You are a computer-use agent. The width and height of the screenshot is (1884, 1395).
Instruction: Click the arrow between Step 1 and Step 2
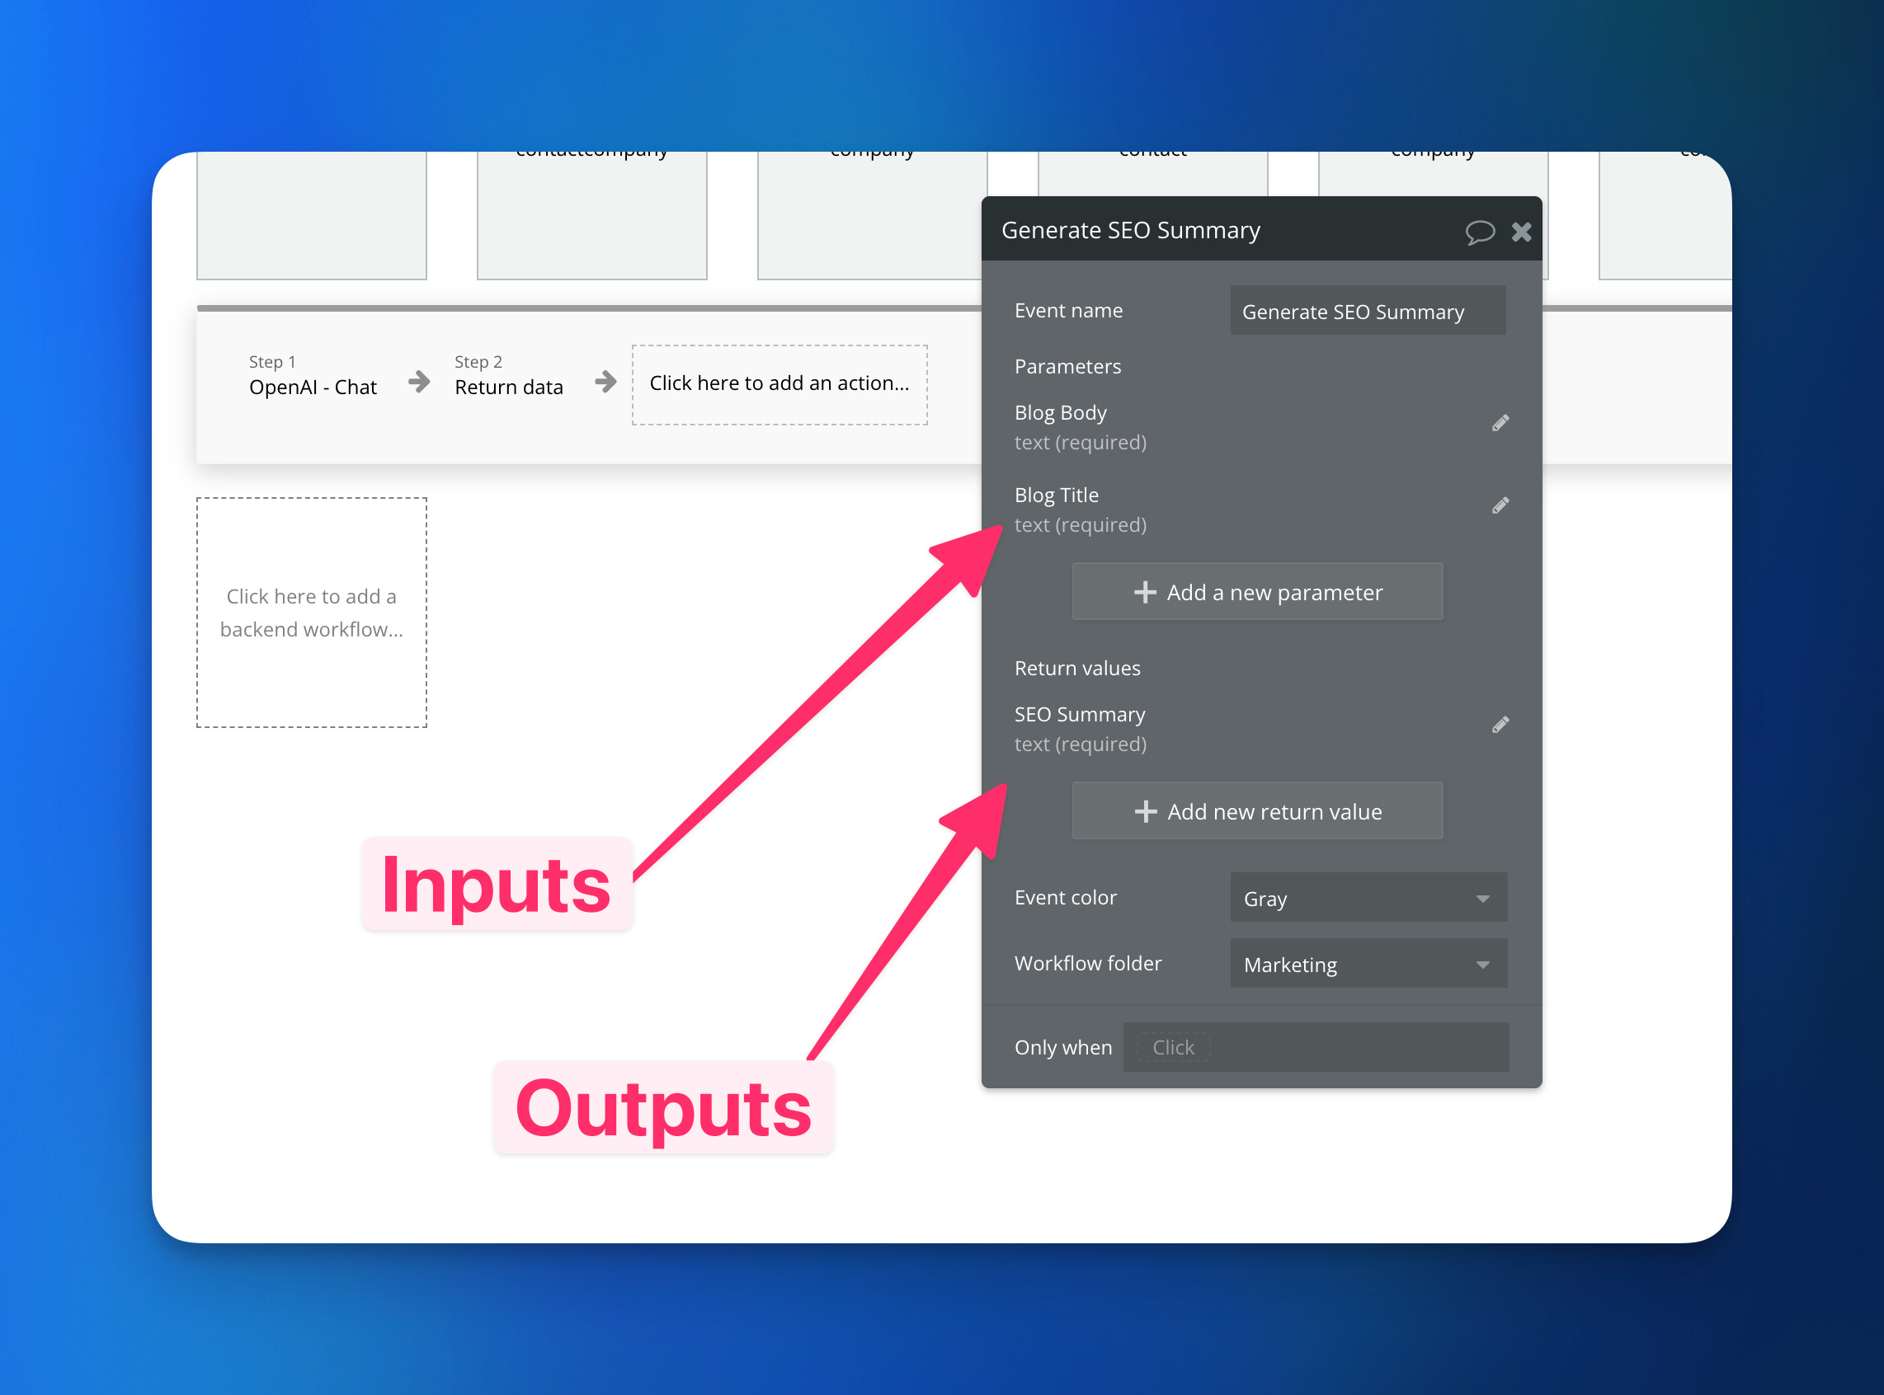pyautogui.click(x=419, y=382)
